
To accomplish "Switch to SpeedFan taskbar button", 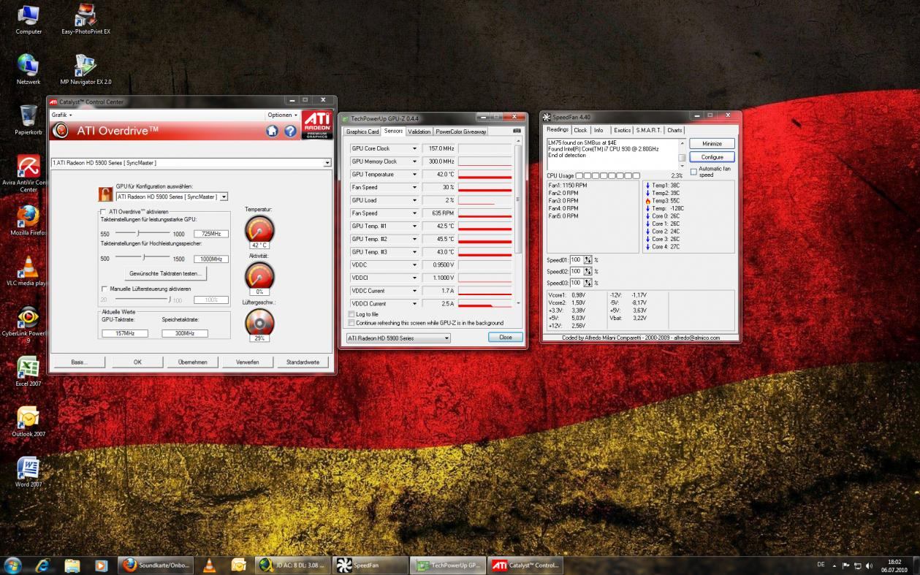I will (x=370, y=565).
